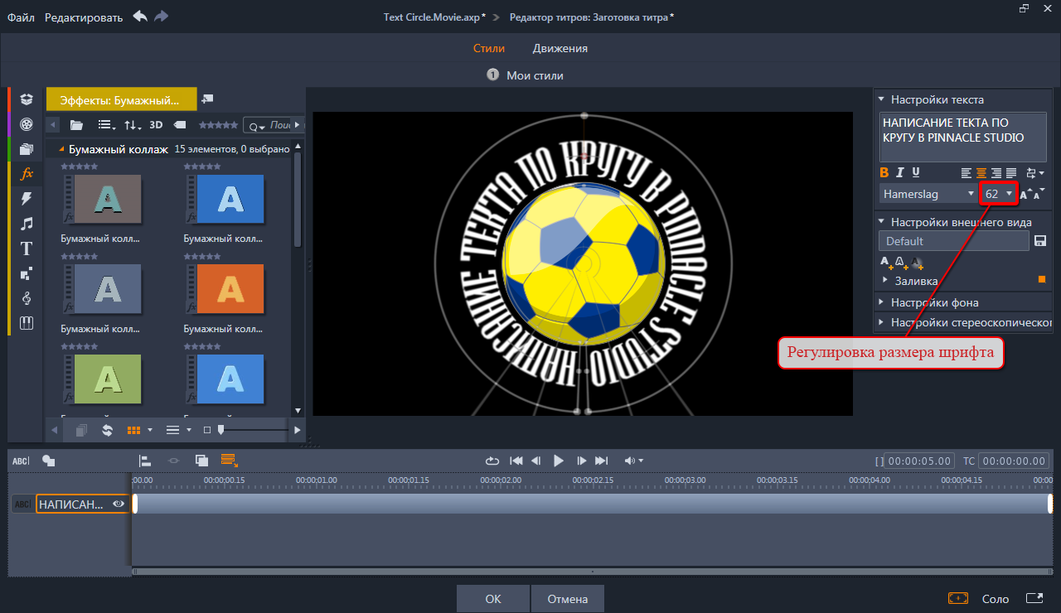Click the redo arrow
1061x613 pixels.
[x=161, y=16]
